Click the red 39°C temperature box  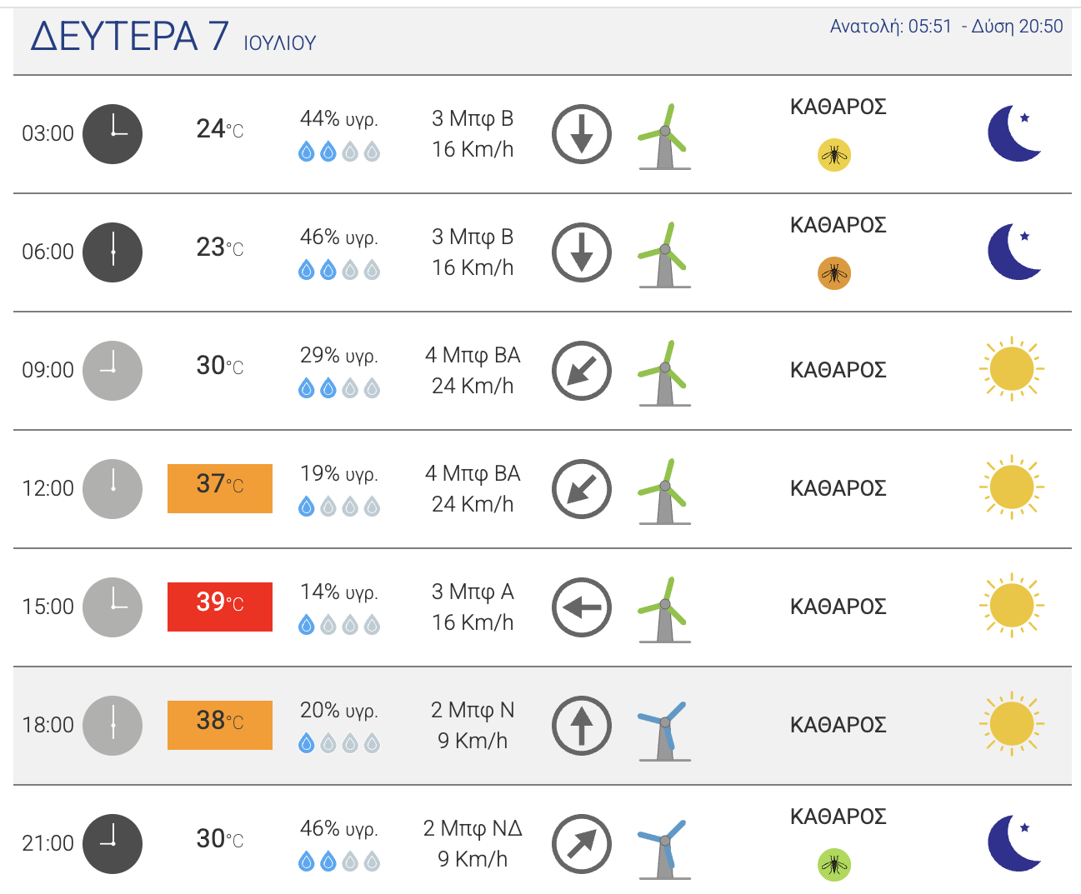coord(220,607)
